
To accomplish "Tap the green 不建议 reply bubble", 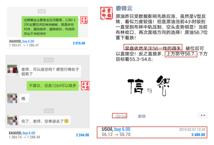I will point(53,86).
